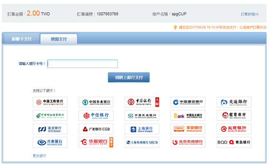This screenshot has width=269, height=165.
Task: Choose the 中国光大银行 Everbright Bank logo
Action: pos(188,116)
